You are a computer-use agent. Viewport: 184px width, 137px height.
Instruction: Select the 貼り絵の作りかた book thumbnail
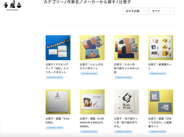point(127,102)
